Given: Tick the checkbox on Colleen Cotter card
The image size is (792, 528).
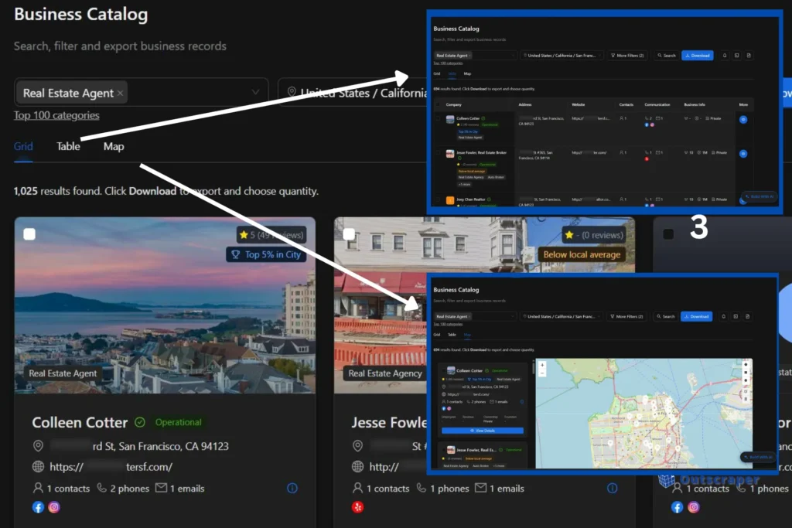Looking at the screenshot, I should (29, 234).
